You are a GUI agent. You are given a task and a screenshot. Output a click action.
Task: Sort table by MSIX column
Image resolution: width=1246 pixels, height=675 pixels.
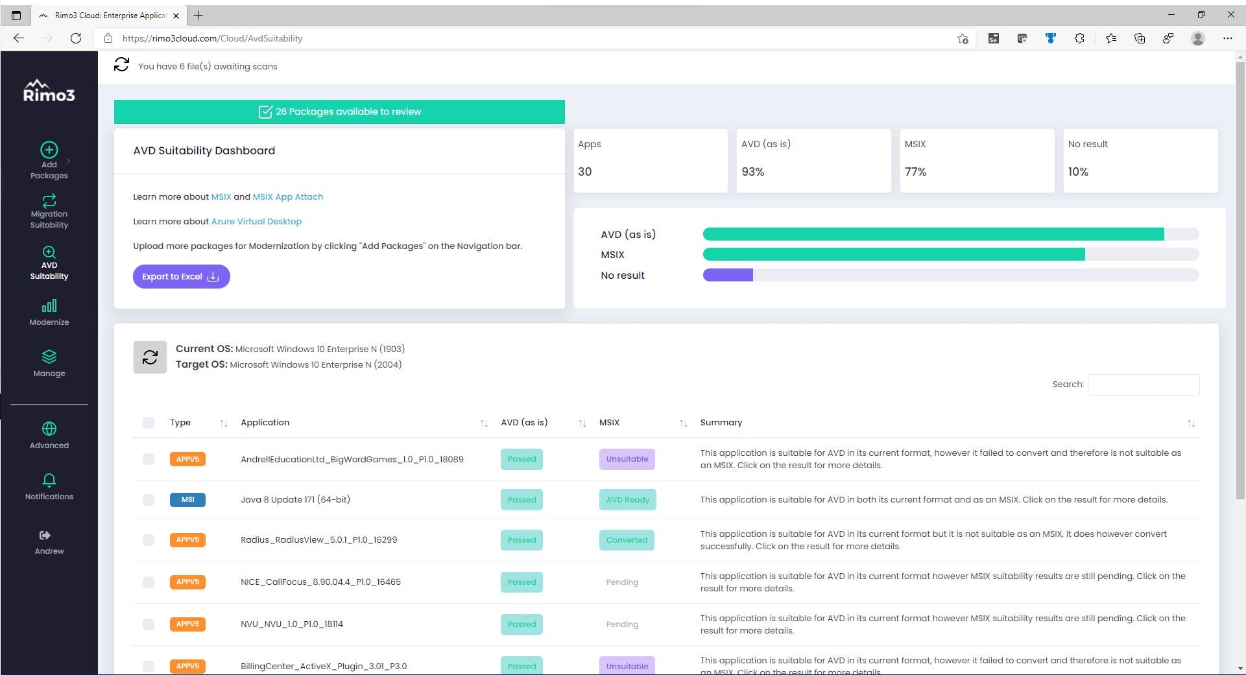point(683,423)
